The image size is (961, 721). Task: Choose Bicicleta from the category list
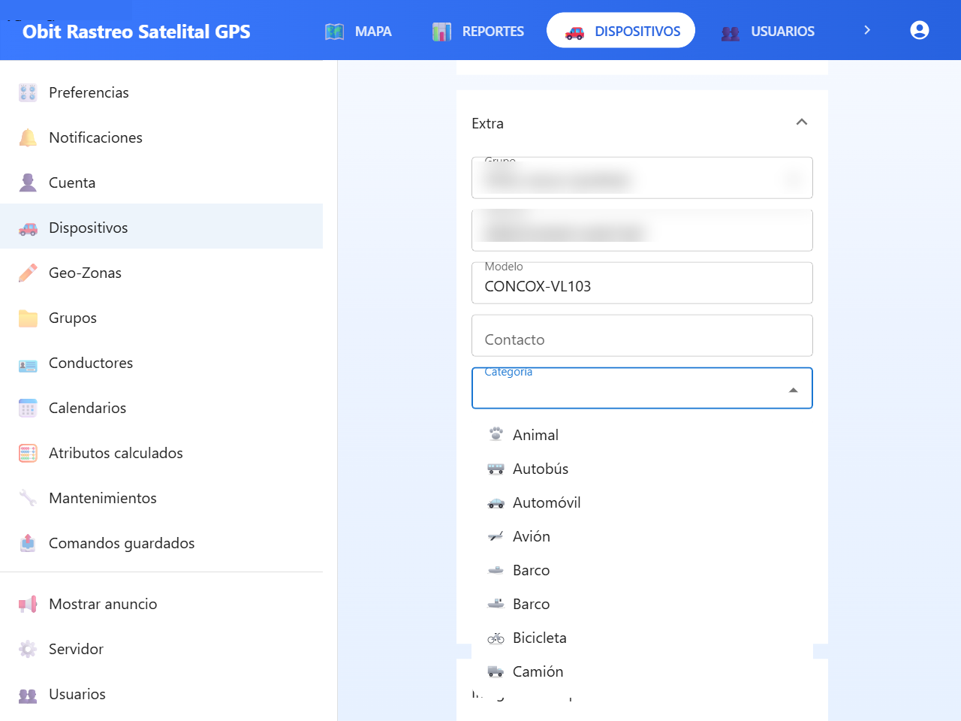pos(642,638)
